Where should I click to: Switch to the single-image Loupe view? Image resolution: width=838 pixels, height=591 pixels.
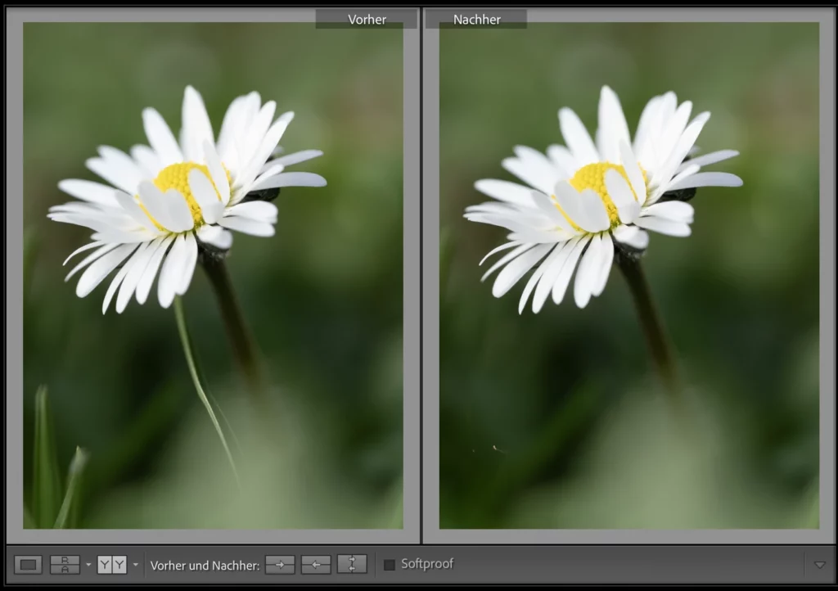(x=28, y=564)
